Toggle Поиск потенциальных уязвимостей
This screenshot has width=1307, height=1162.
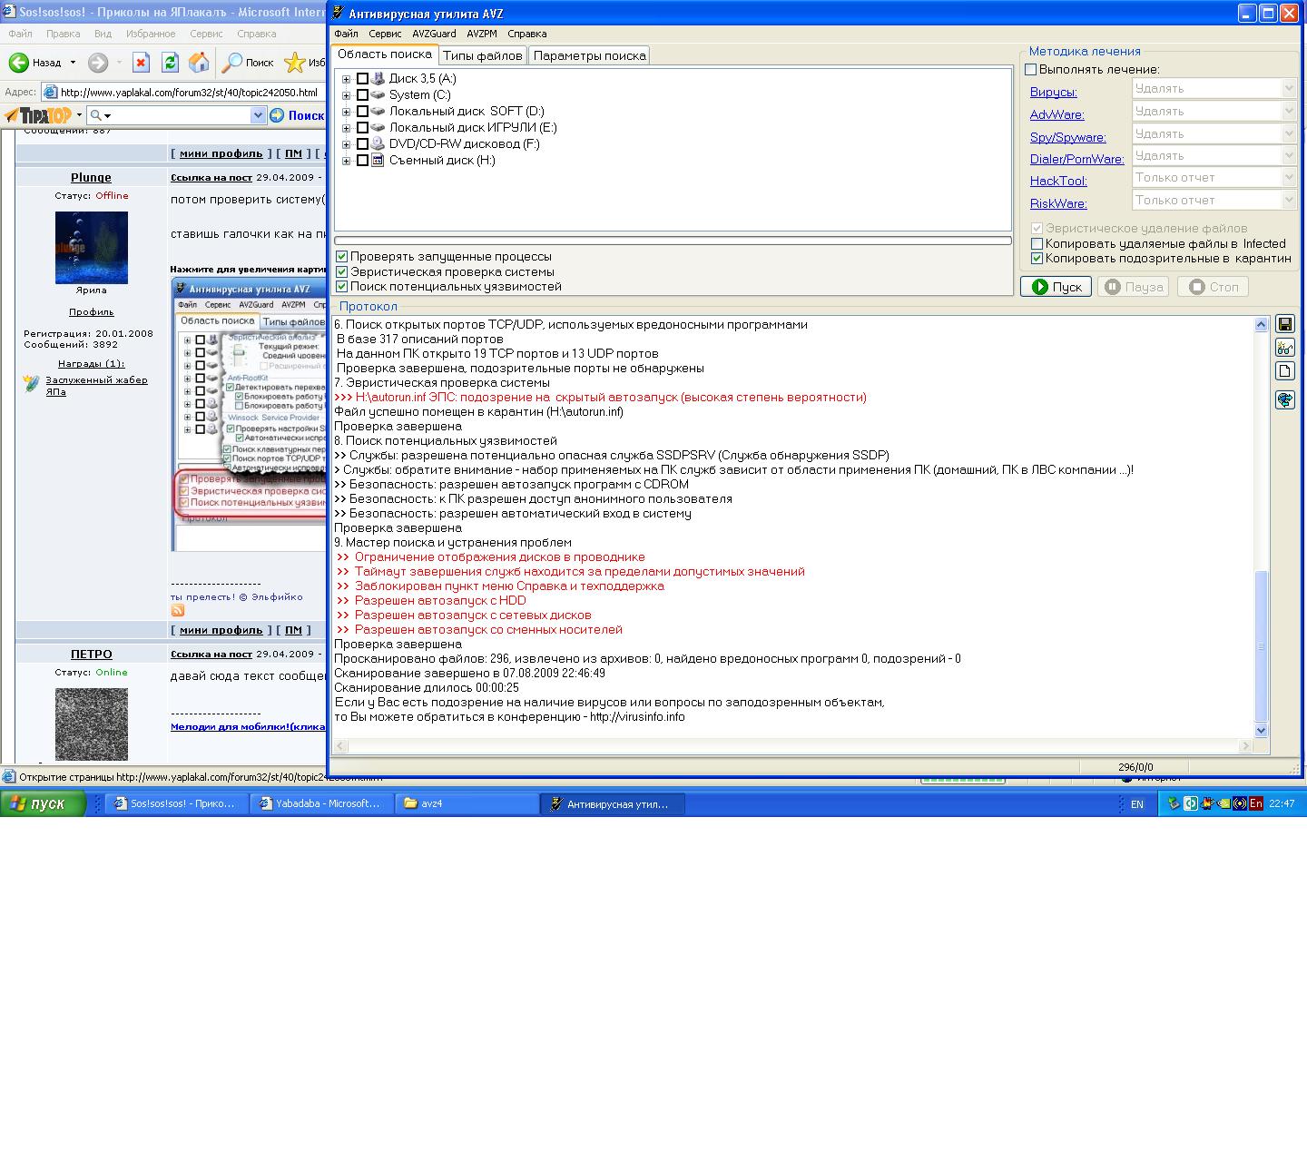(x=342, y=286)
